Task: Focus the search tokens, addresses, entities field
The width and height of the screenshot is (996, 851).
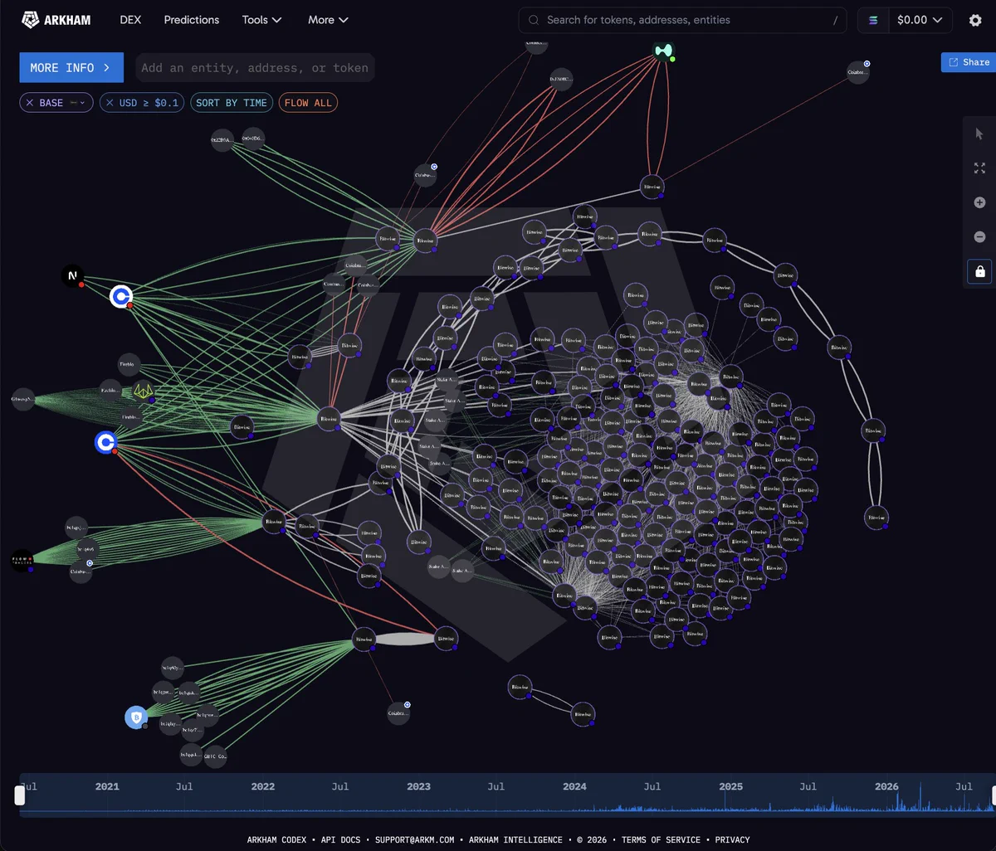Action: coord(682,20)
